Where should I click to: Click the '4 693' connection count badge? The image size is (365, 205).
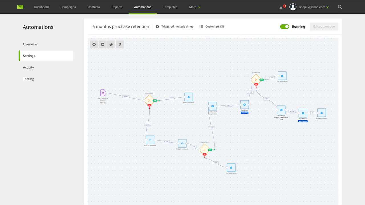126,97
